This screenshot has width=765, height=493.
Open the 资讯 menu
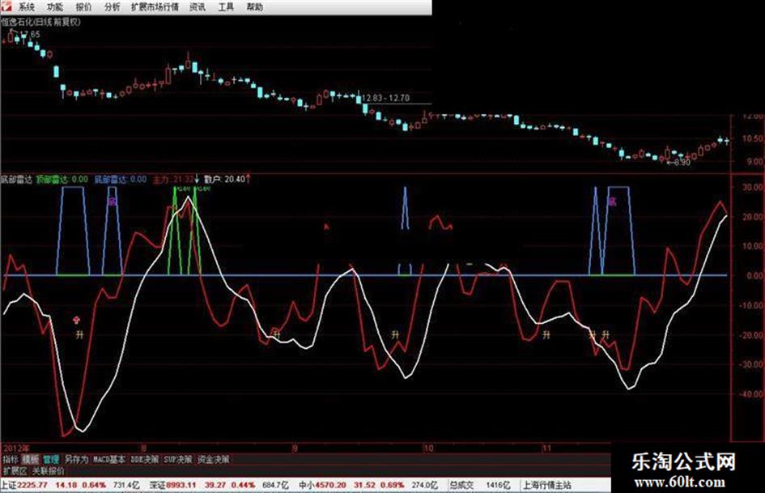tap(197, 6)
